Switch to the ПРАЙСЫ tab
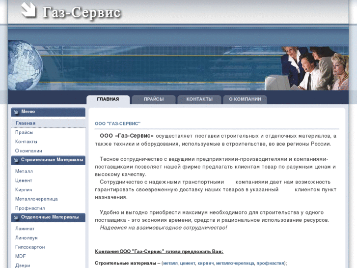 tap(154, 99)
